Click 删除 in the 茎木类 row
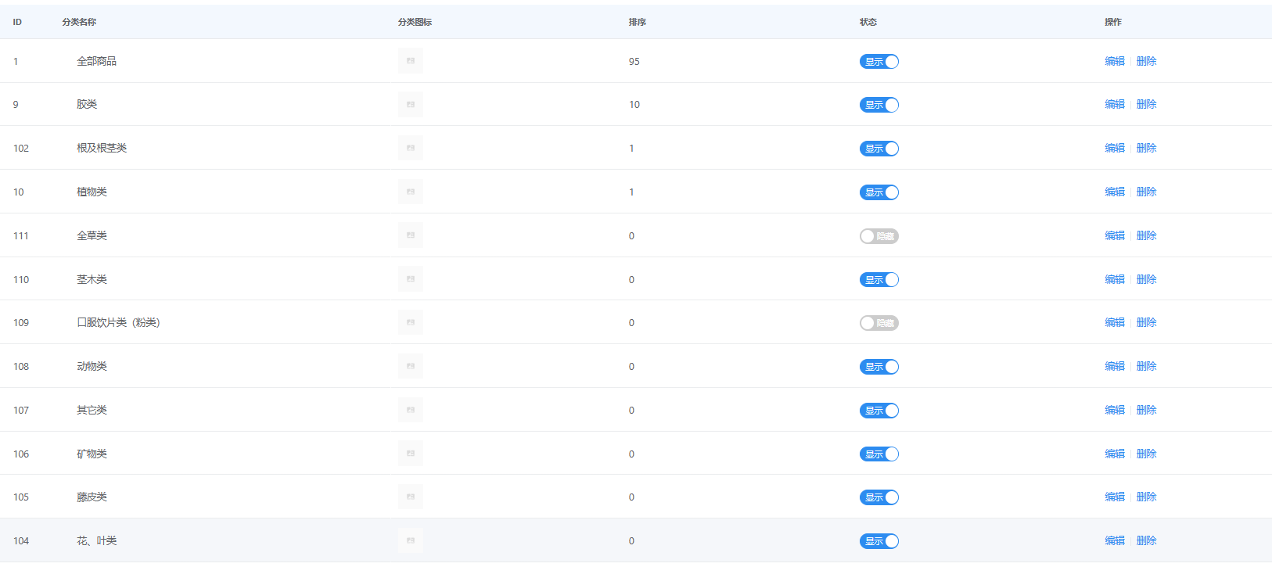 point(1146,279)
